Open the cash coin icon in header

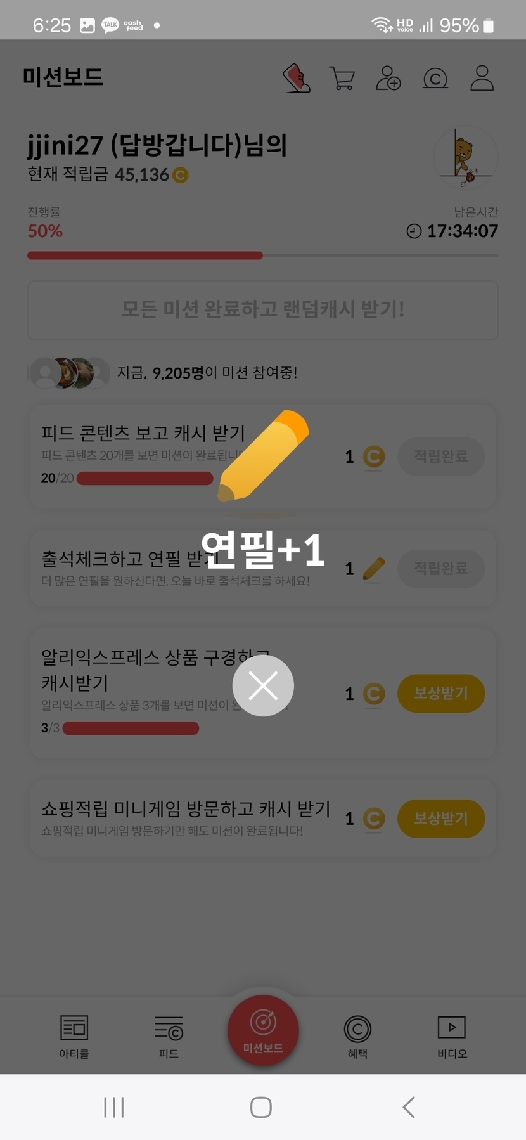coord(435,79)
